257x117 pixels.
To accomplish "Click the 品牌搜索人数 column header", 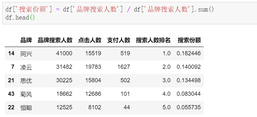I will click(55, 40).
